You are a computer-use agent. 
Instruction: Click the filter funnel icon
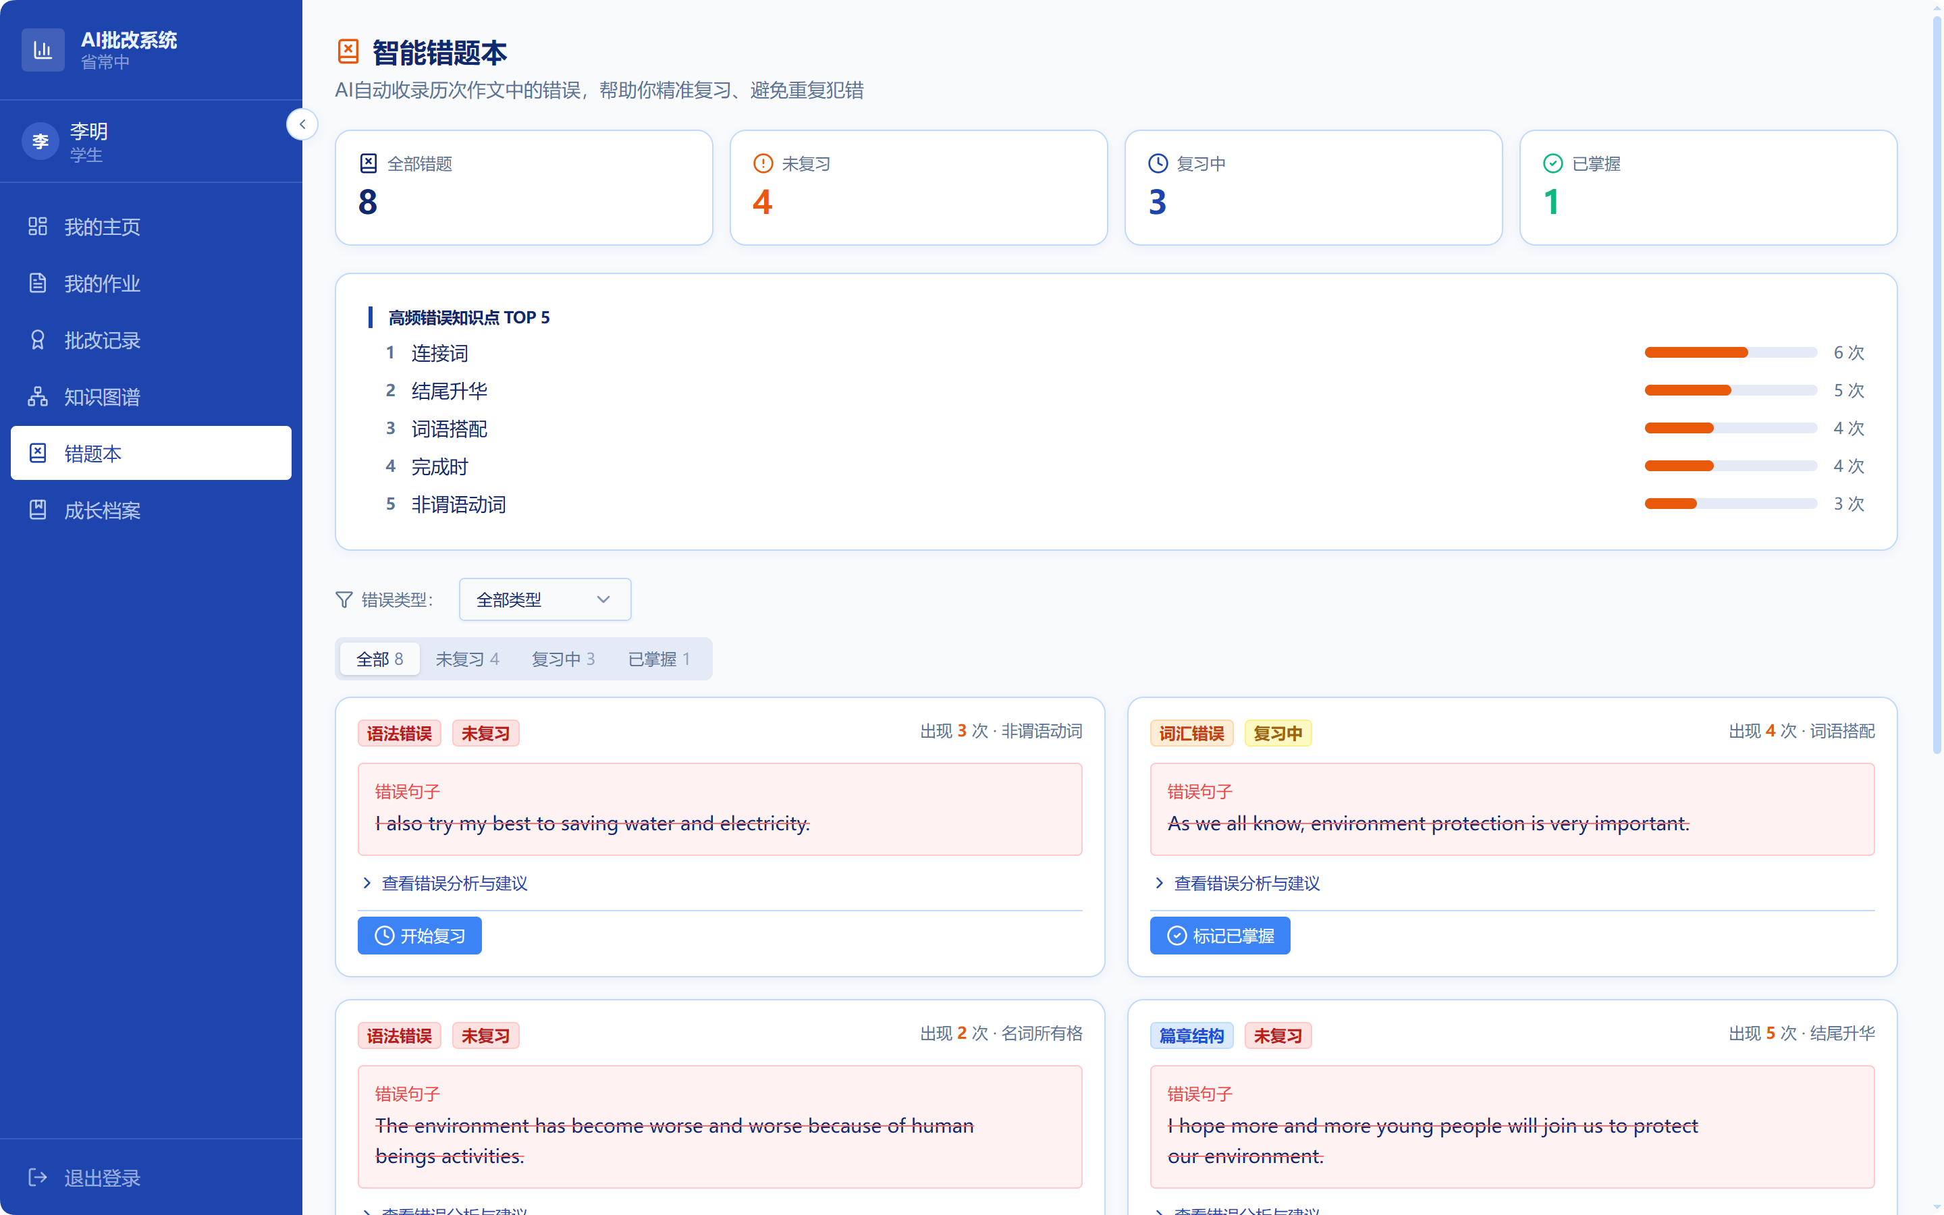pos(344,599)
